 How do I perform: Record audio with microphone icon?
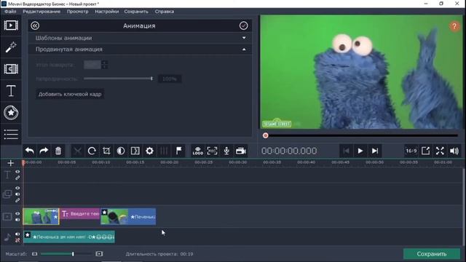pyautogui.click(x=226, y=151)
